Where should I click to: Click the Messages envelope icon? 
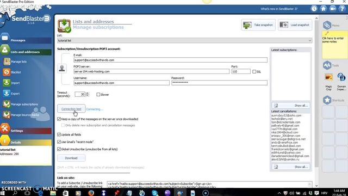point(5,38)
